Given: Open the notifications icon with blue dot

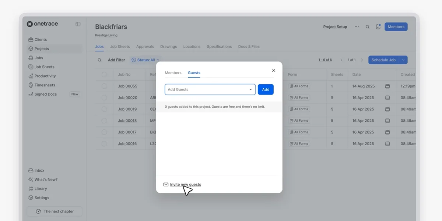Looking at the screenshot, I should (378, 26).
